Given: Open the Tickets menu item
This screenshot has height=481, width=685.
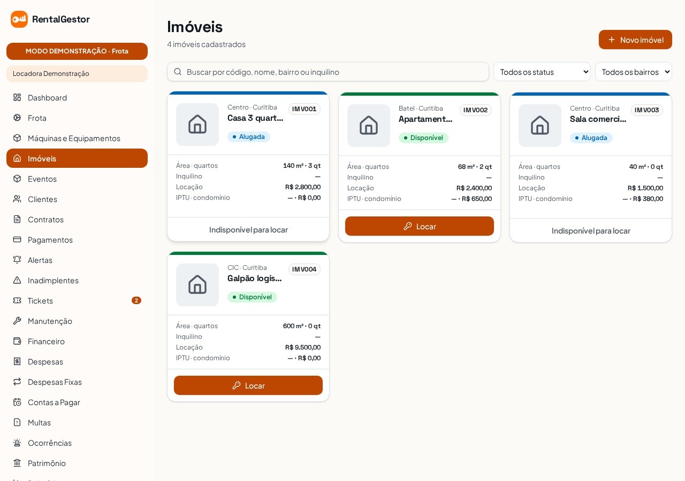Looking at the screenshot, I should coord(77,300).
